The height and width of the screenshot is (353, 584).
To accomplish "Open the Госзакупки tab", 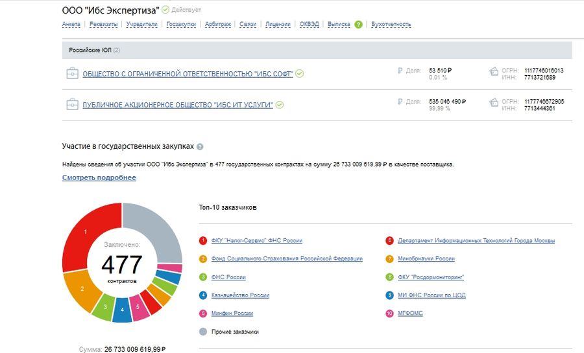I will coord(182,24).
